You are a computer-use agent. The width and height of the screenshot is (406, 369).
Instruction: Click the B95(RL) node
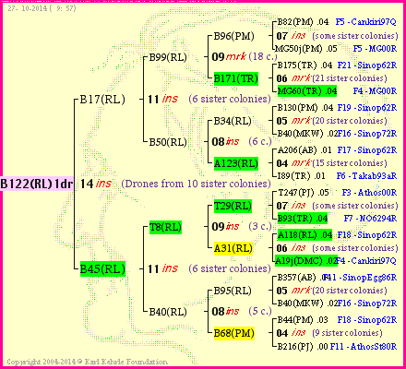tap(233, 291)
